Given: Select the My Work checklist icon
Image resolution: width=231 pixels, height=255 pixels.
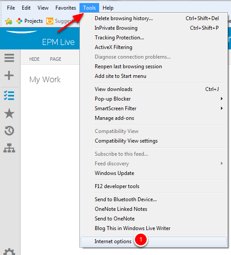Looking at the screenshot, I should tap(9, 95).
